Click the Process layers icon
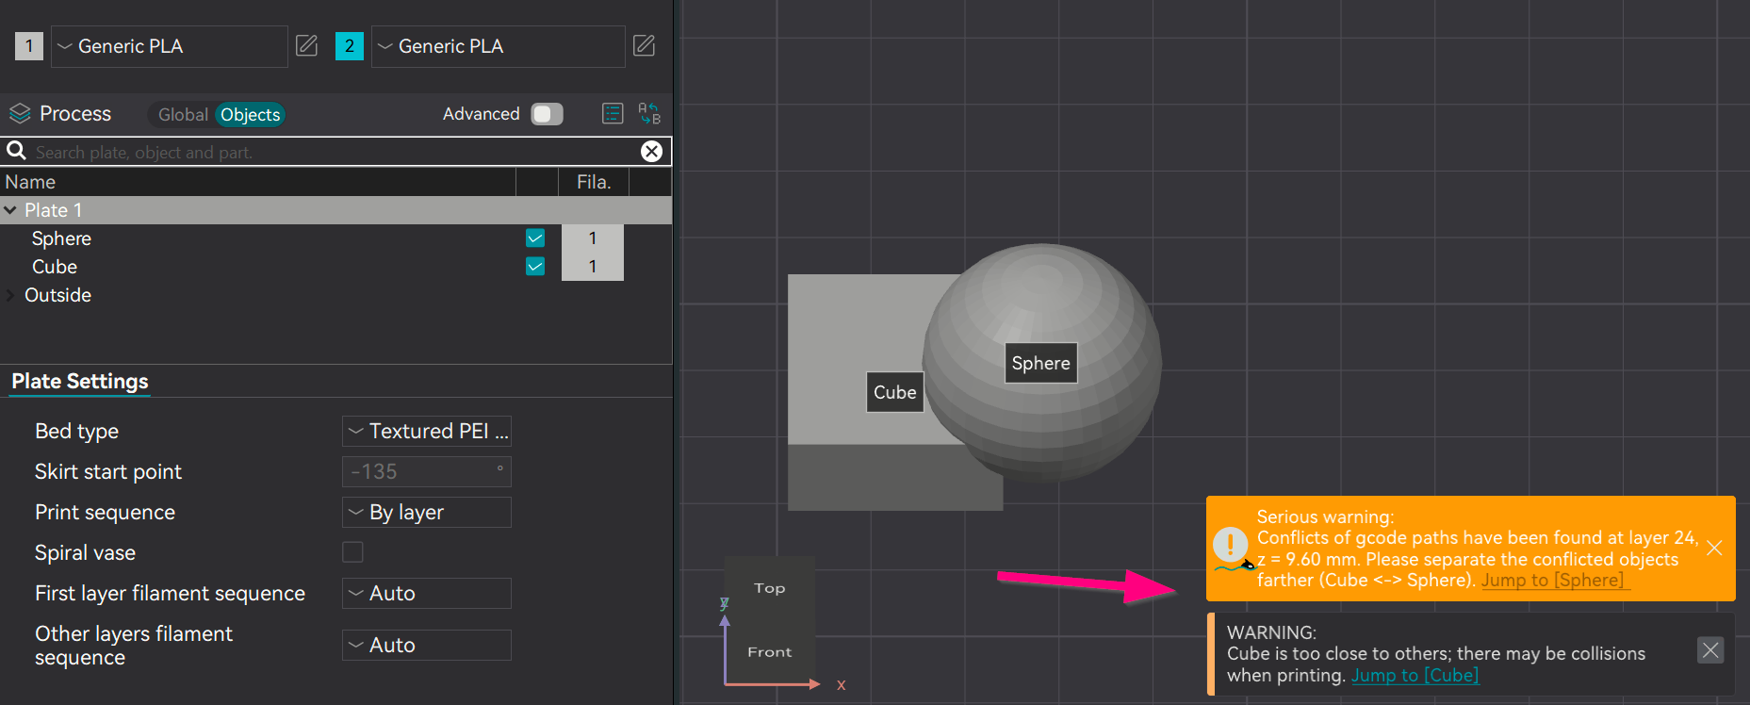Viewport: 1750px width, 705px height. click(20, 114)
